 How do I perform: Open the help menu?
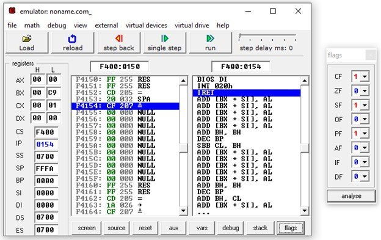point(223,26)
